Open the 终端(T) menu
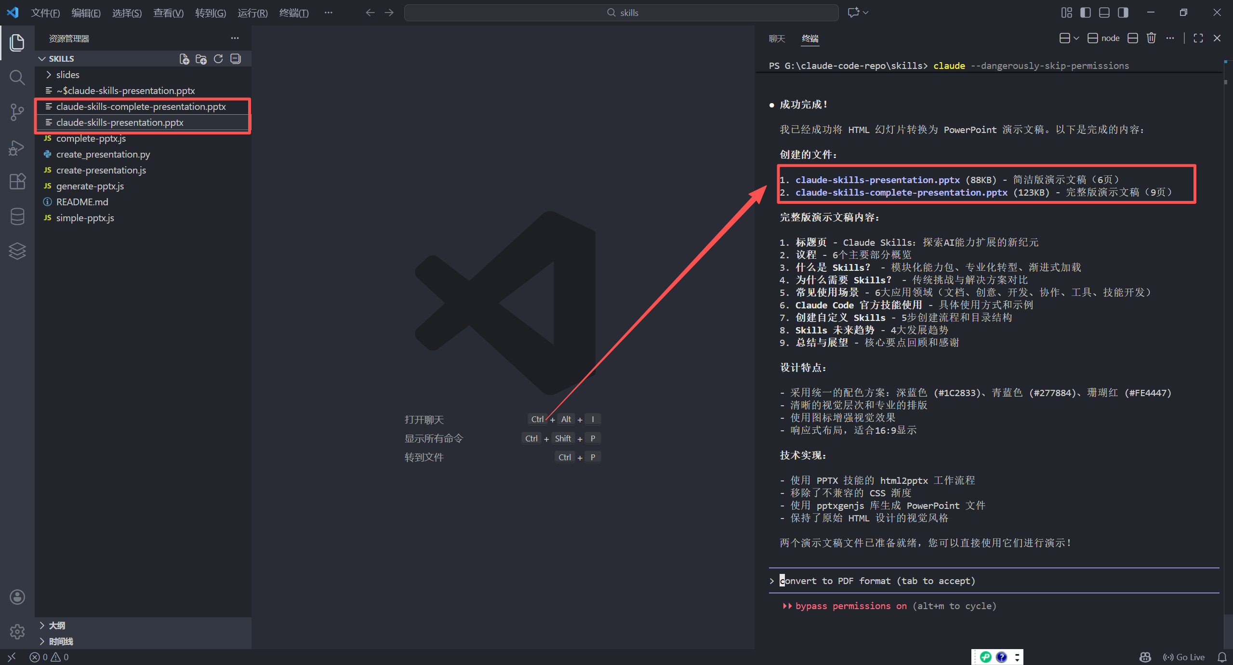Image resolution: width=1233 pixels, height=665 pixels. coord(293,13)
